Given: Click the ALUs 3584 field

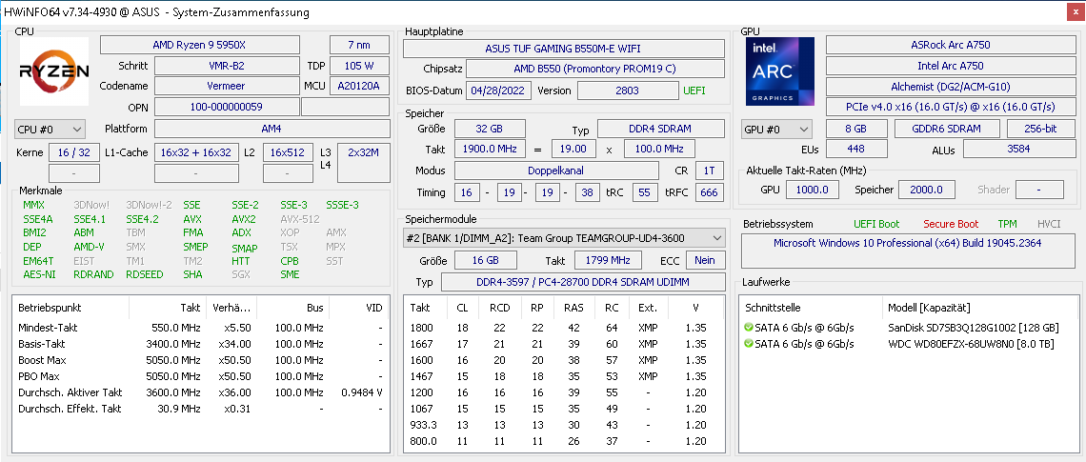Looking at the screenshot, I should (x=1018, y=149).
